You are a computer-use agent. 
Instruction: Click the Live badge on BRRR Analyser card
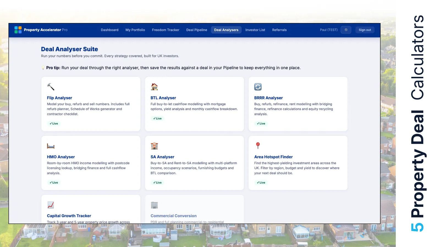pos(261,123)
